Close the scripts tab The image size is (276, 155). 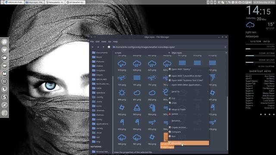point(169,53)
